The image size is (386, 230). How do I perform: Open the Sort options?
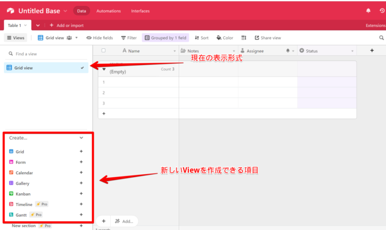pyautogui.click(x=202, y=38)
